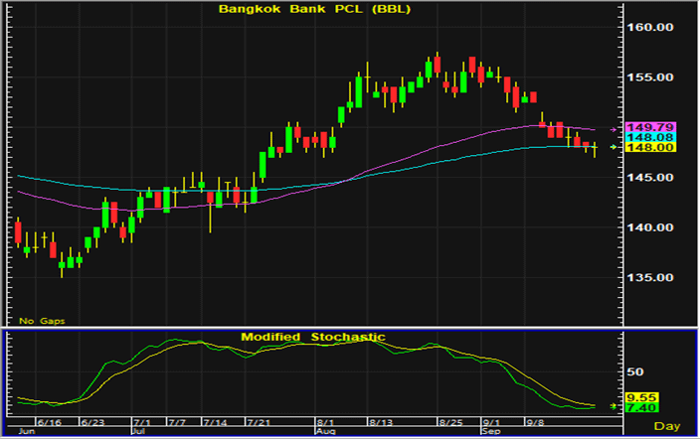This screenshot has height=439, width=700.
Task: Select the 8/13 date on time axis
Action: tap(381, 422)
